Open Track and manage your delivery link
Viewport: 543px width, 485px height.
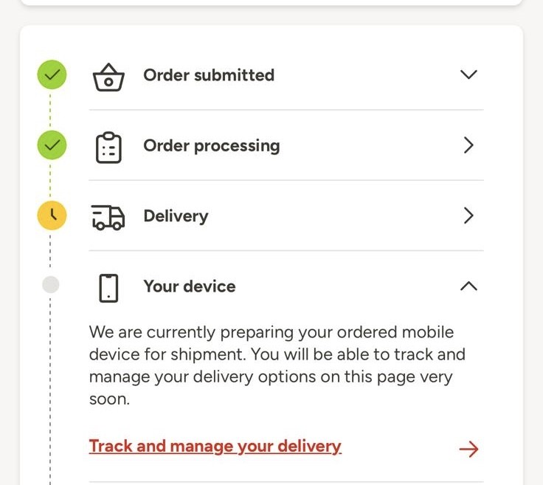(x=215, y=446)
